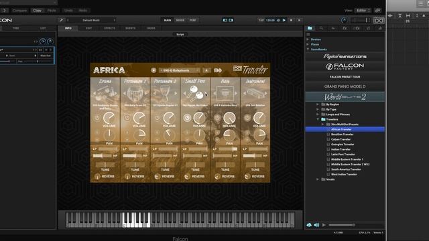This screenshot has height=241, width=429.
Task: Stop playback with the transport stop icon
Action: click(291, 20)
